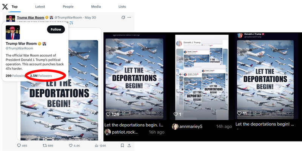
Task: Open the Media tab
Action: point(96,6)
